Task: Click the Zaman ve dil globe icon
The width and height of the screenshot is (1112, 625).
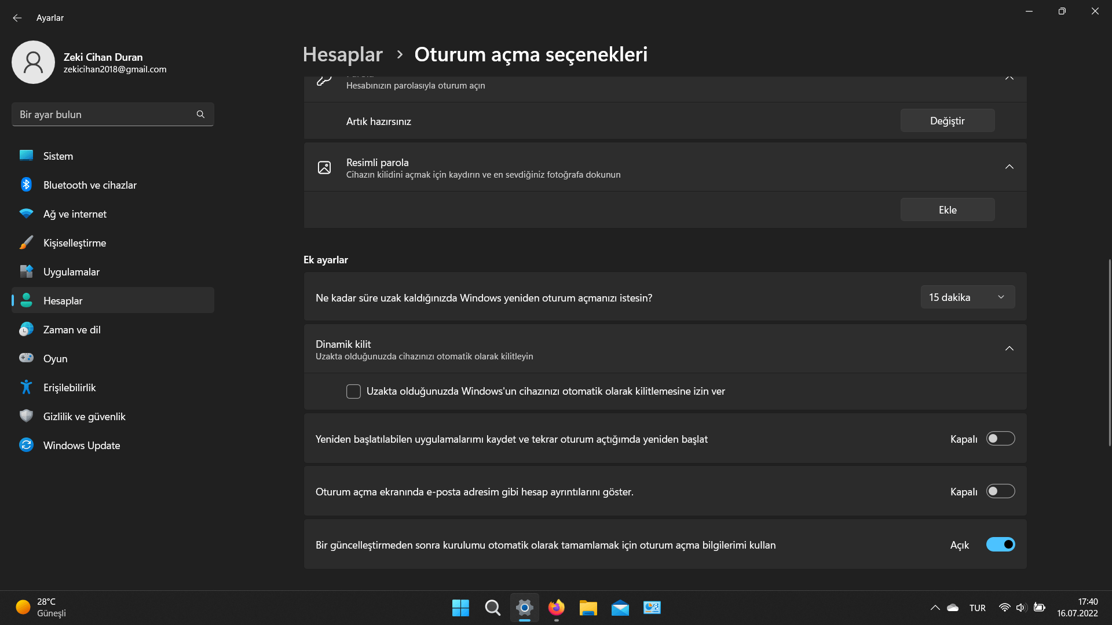Action: click(26, 329)
